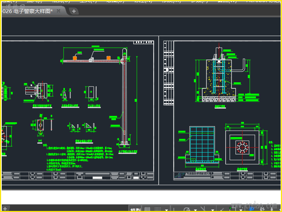The image size is (282, 212).
Task: Click the isometric drafting icon
Action: pyautogui.click(x=203, y=210)
